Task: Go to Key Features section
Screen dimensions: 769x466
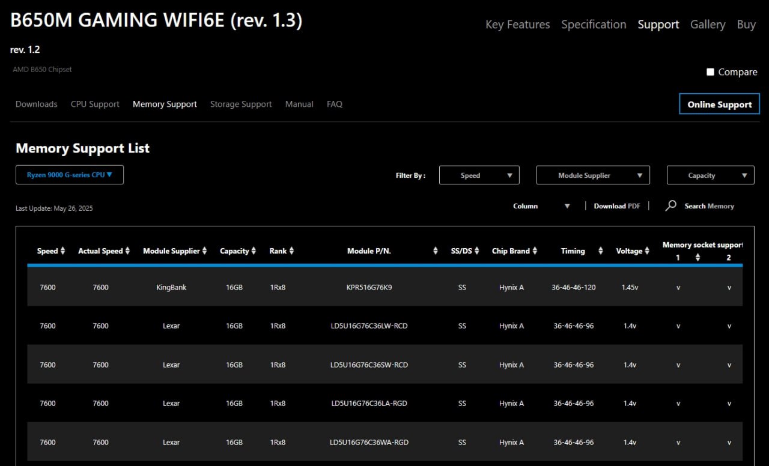Action: click(x=517, y=25)
